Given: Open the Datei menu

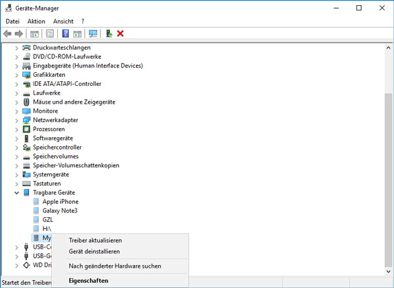Looking at the screenshot, I should (12, 22).
